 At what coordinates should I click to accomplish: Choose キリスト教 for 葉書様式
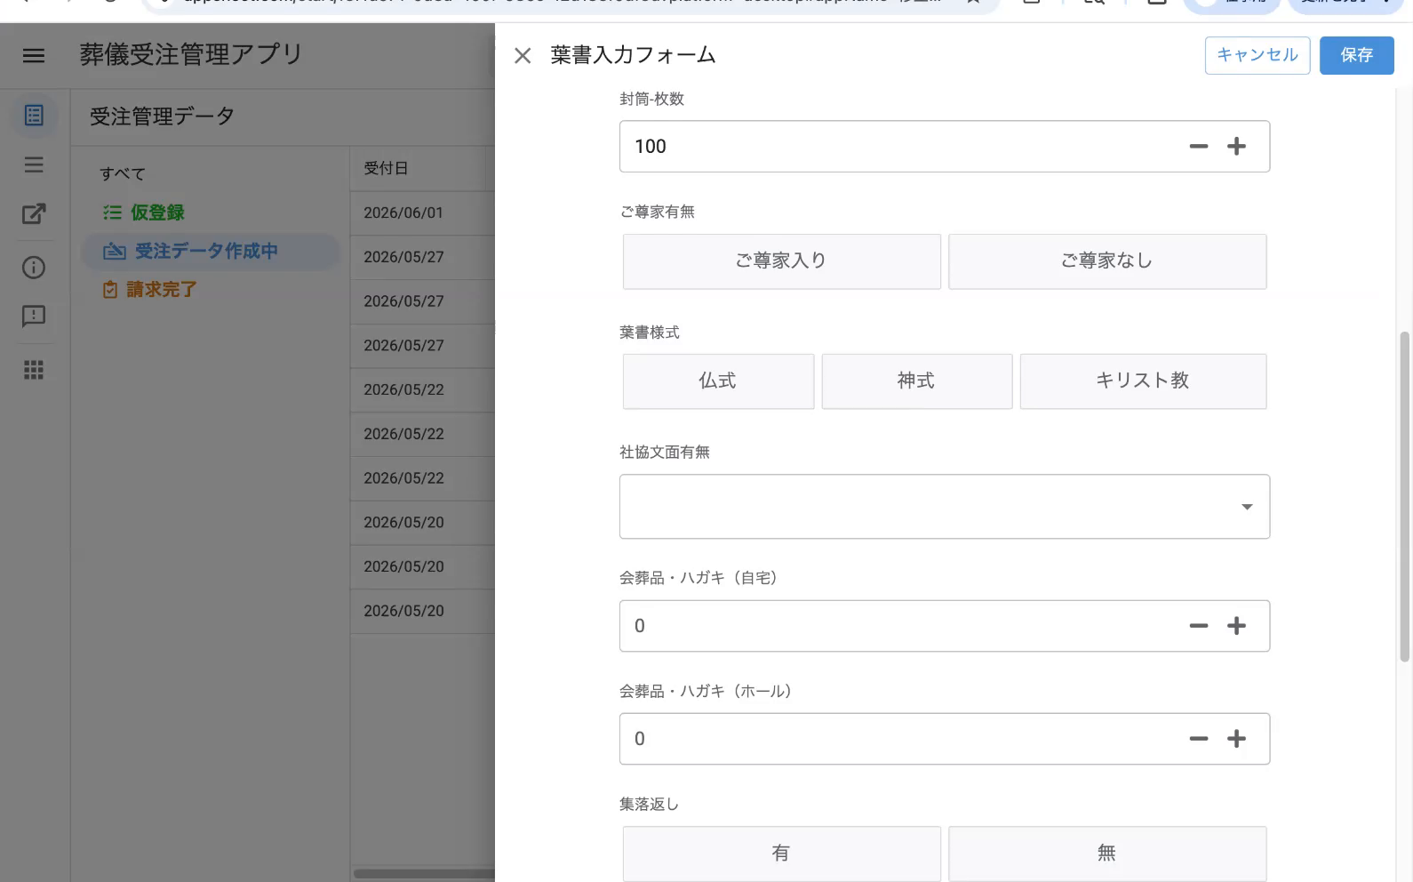coord(1143,381)
